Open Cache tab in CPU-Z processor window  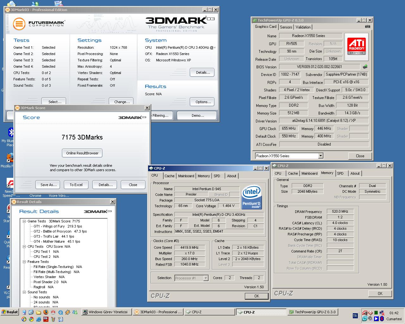(x=169, y=176)
